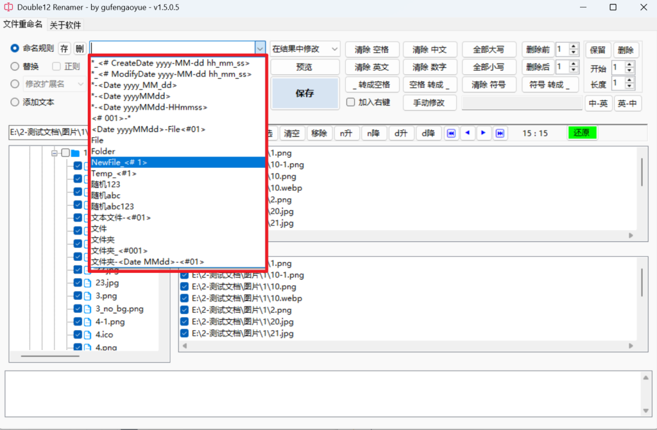
Task: Click the 预览 button
Action: [x=305, y=67]
